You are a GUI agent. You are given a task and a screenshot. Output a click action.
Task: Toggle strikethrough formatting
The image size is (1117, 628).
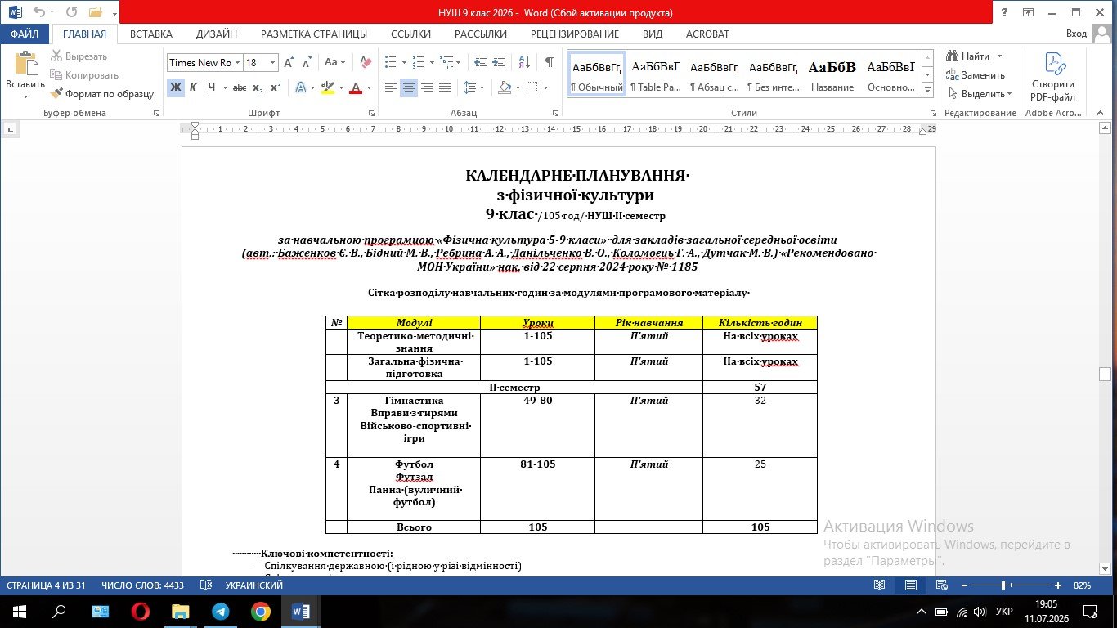(240, 87)
